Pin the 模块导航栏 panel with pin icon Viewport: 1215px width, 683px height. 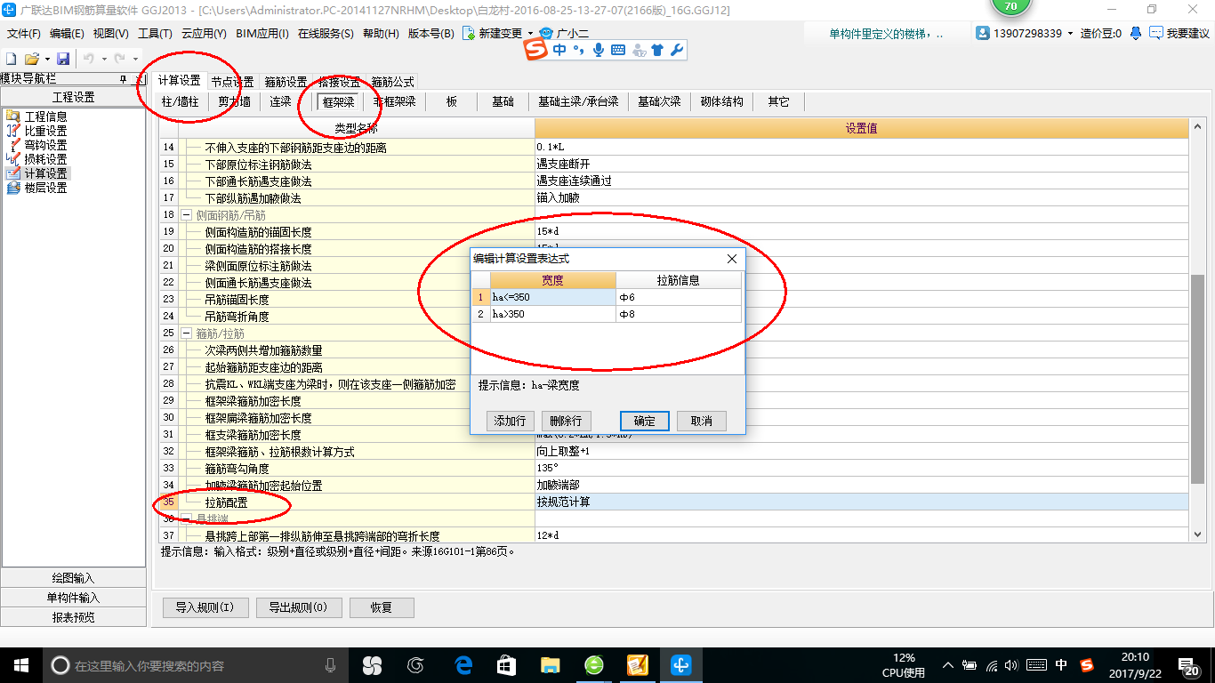(124, 79)
